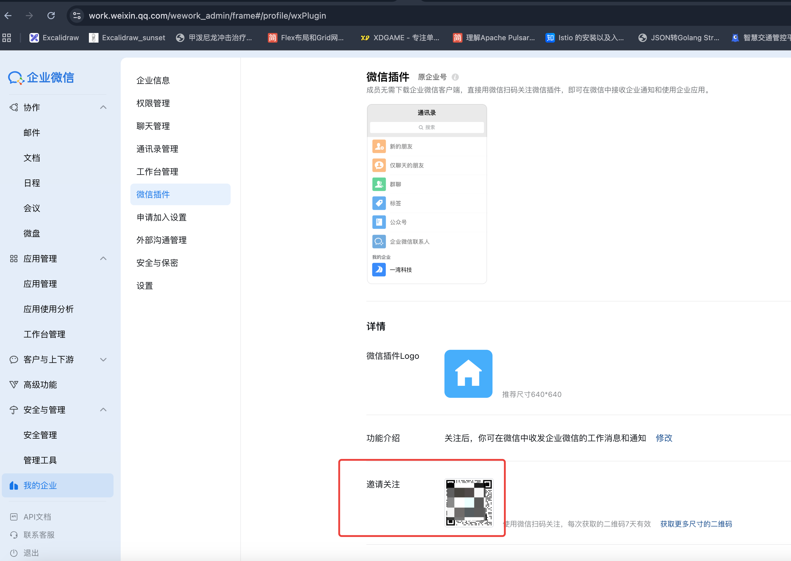Collapse the 协作 sidebar section

(x=103, y=107)
